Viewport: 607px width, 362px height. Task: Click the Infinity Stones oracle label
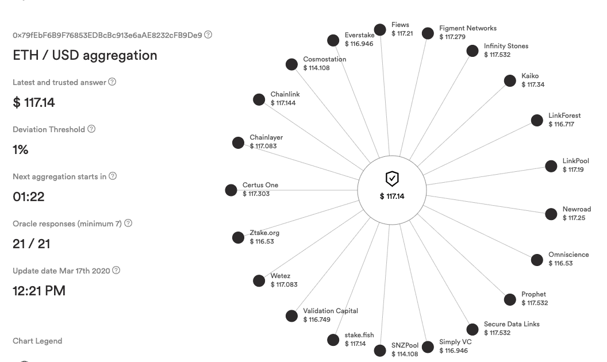pyautogui.click(x=506, y=46)
